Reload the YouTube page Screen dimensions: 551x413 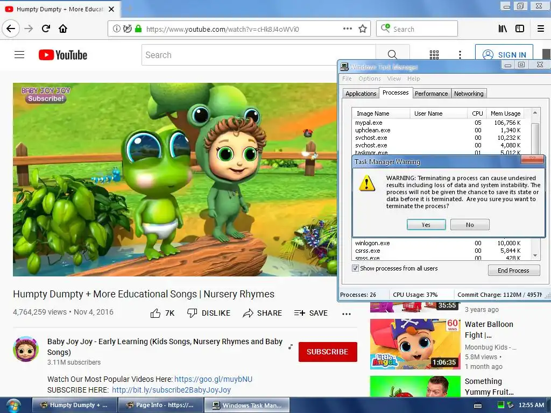coord(46,29)
